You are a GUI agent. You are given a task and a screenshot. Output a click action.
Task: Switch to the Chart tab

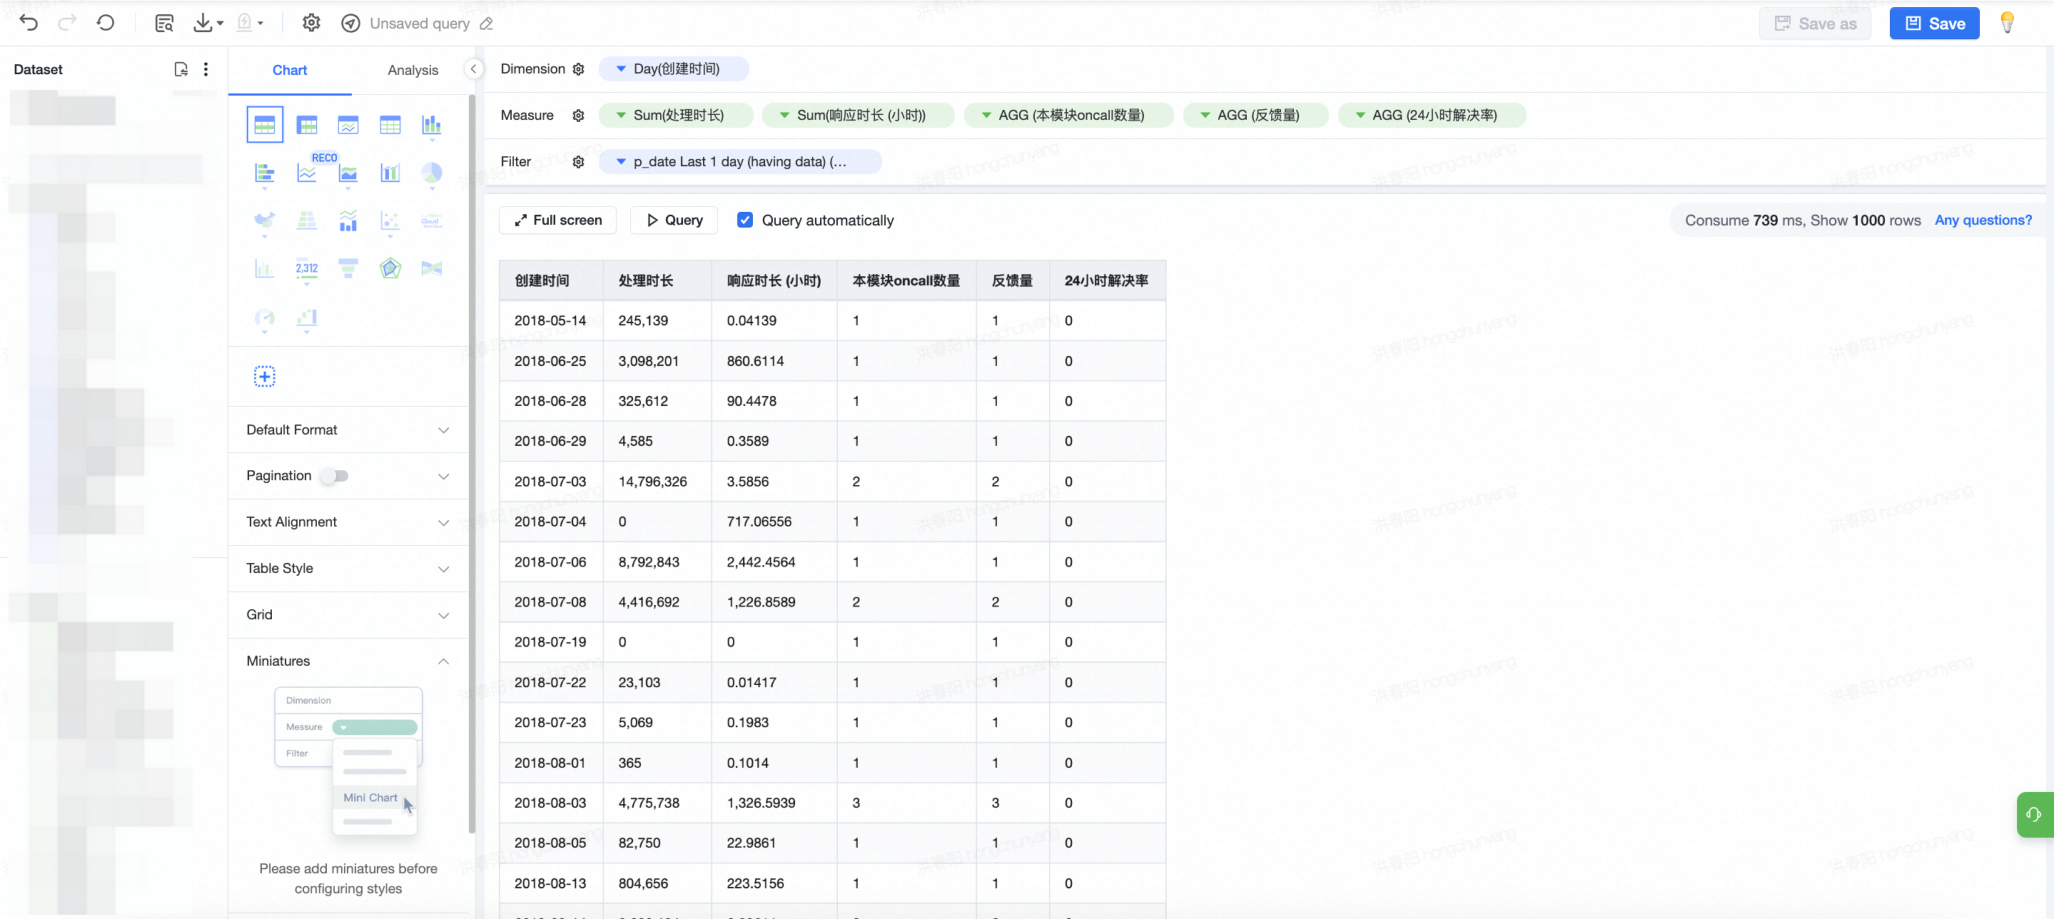tap(289, 70)
